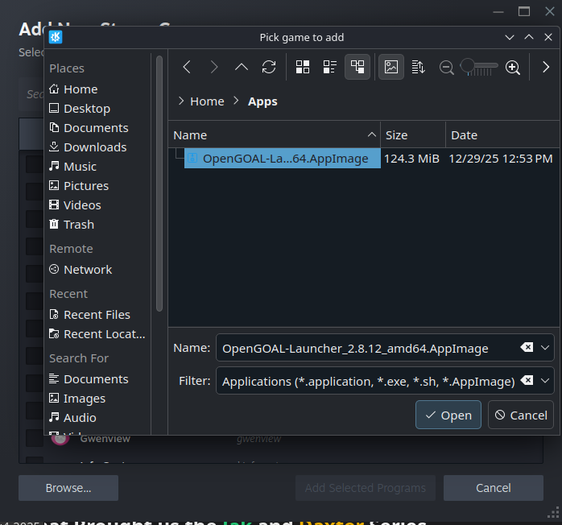Go back to the previous folder
The width and height of the screenshot is (562, 525).
[x=187, y=68]
